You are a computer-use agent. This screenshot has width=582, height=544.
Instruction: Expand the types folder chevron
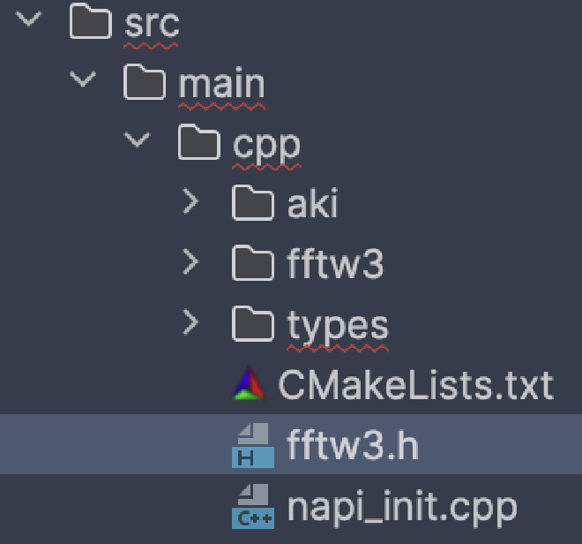(190, 325)
